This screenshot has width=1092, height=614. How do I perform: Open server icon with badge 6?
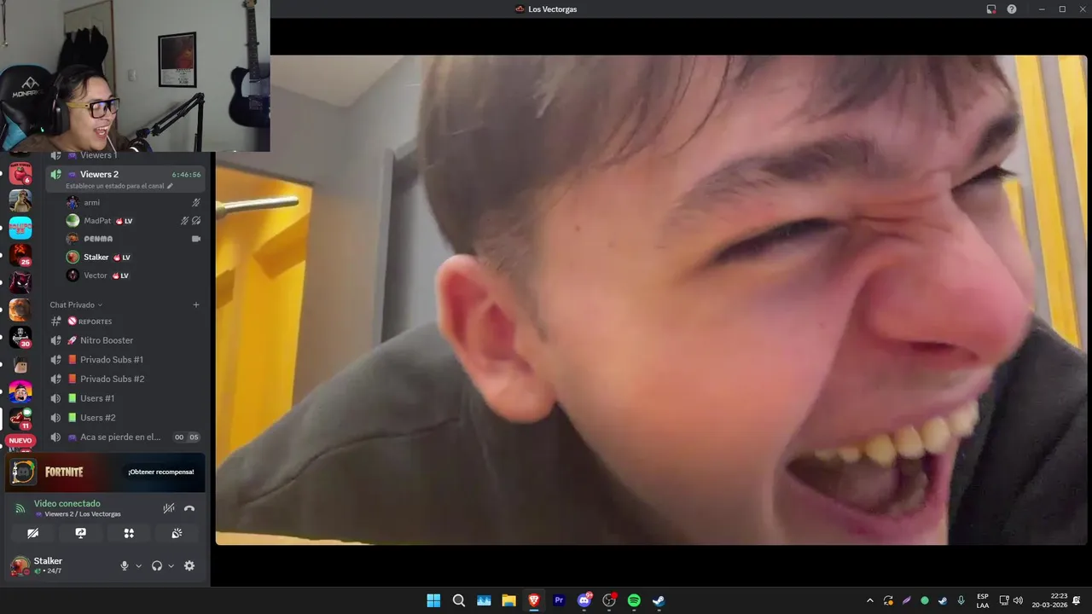coord(20,174)
